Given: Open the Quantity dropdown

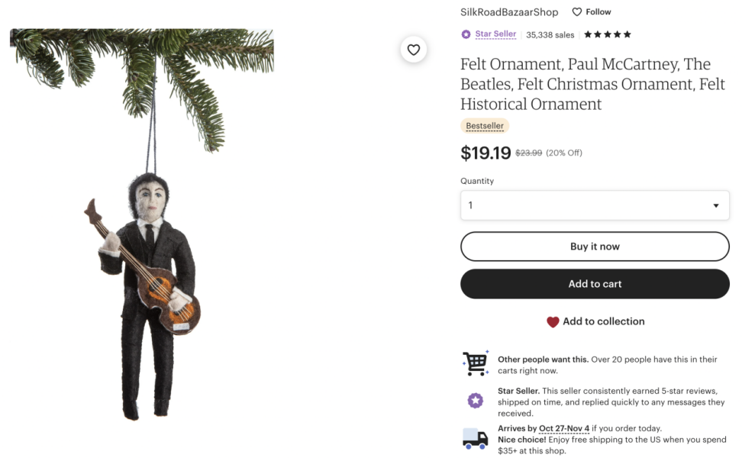Looking at the screenshot, I should pyautogui.click(x=594, y=205).
